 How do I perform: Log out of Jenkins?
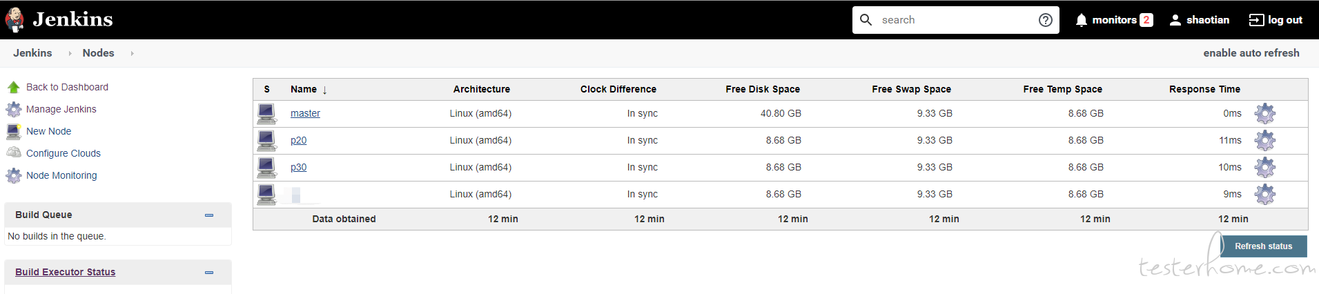[x=1276, y=20]
